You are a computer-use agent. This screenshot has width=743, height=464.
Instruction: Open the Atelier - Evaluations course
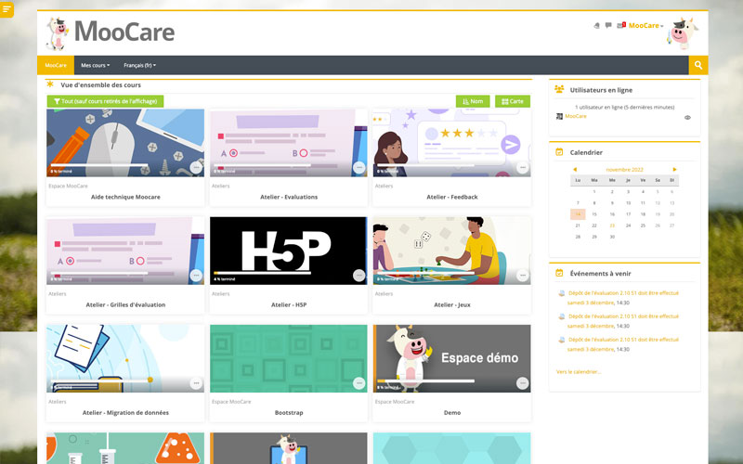(289, 197)
